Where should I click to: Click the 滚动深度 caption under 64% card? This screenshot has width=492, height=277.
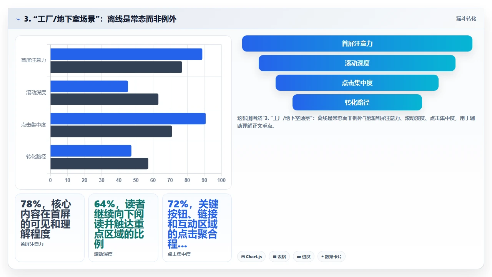(103, 254)
